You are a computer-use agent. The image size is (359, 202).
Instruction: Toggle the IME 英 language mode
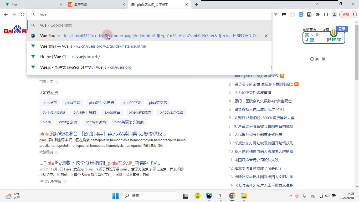(307, 35)
